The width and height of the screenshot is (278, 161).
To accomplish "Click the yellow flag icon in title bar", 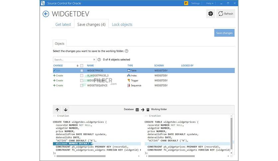I will click(x=186, y=3).
